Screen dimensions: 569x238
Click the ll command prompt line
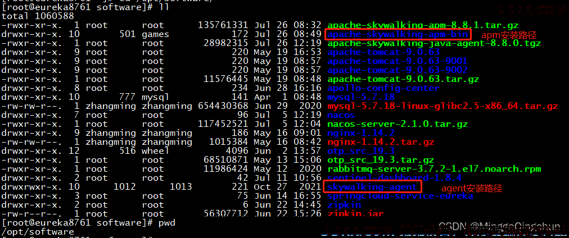click(x=85, y=8)
